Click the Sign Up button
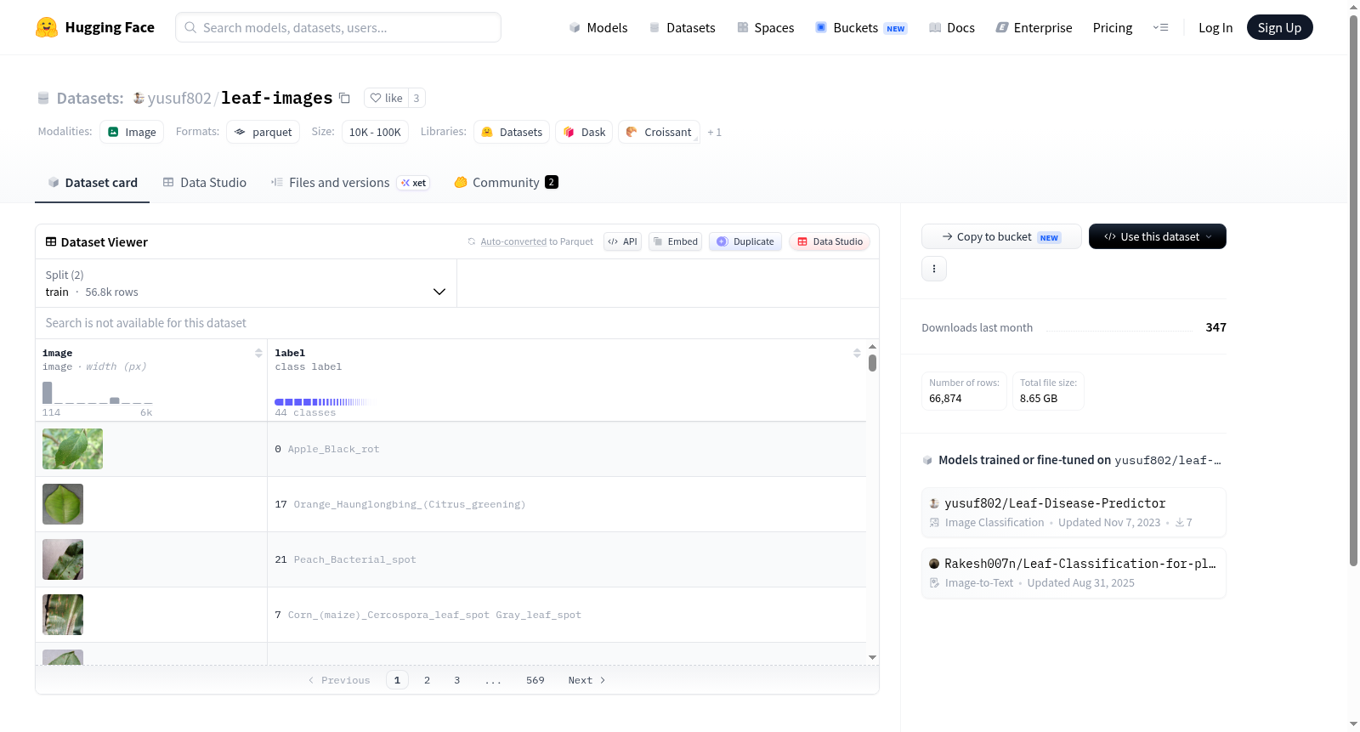The image size is (1360, 732). [x=1279, y=27]
